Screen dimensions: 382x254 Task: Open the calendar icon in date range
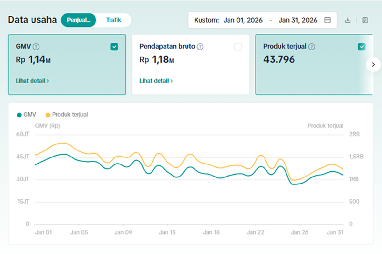327,20
